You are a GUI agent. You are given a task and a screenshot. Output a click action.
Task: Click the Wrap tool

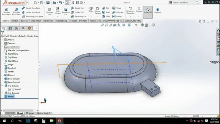click(117, 8)
